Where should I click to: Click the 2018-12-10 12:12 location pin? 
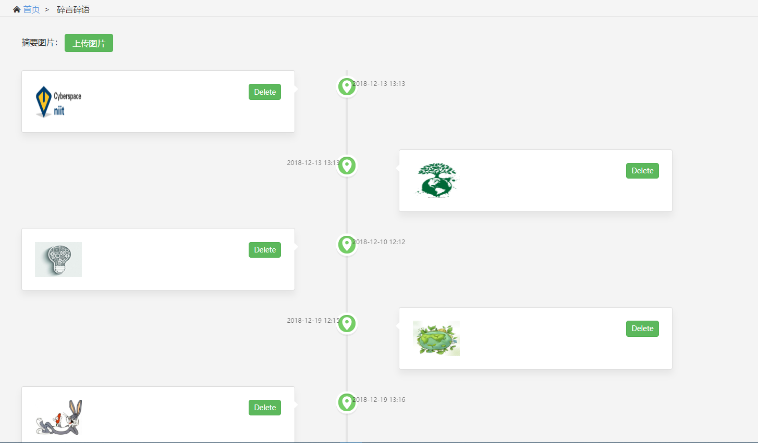pos(347,245)
